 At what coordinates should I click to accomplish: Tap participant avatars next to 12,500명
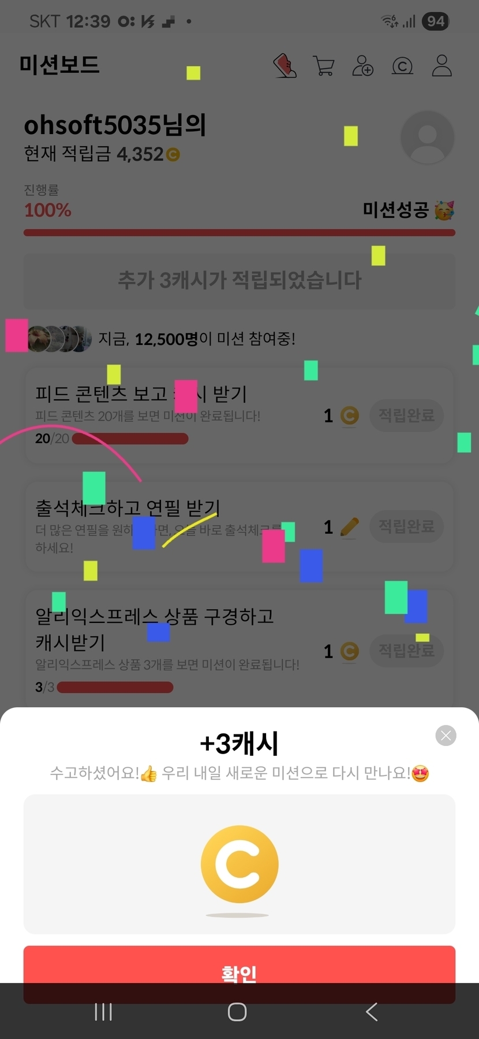click(x=59, y=339)
